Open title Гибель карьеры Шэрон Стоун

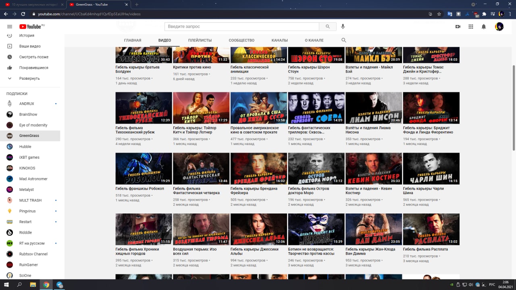tap(309, 69)
